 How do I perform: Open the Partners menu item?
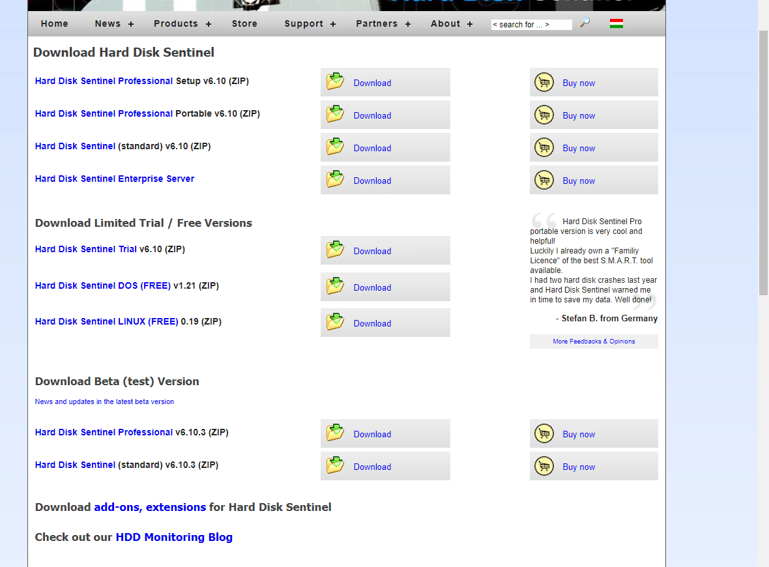click(x=377, y=23)
